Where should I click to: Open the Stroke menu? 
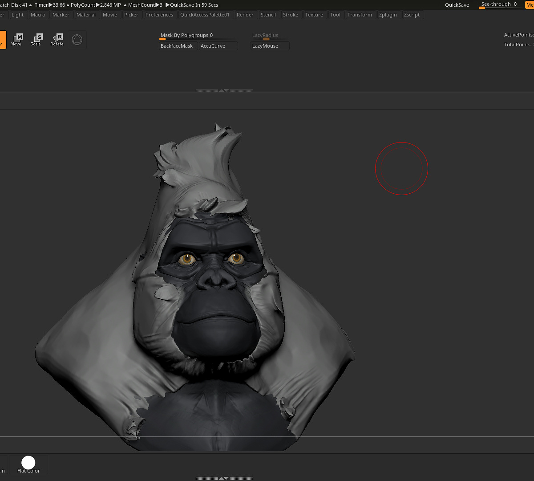[x=291, y=15]
